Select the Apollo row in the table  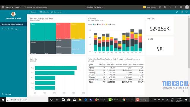point(116,68)
